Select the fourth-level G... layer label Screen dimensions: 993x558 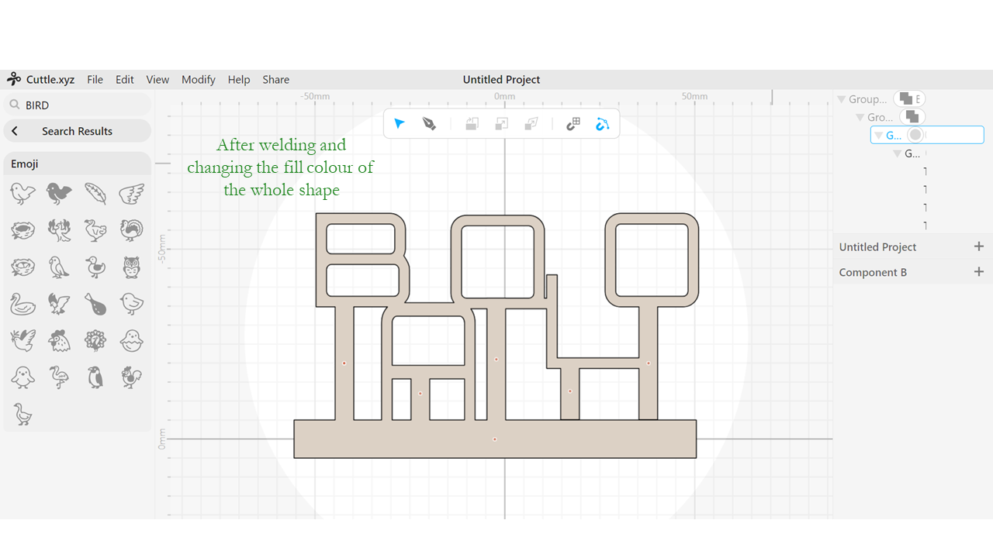(912, 153)
